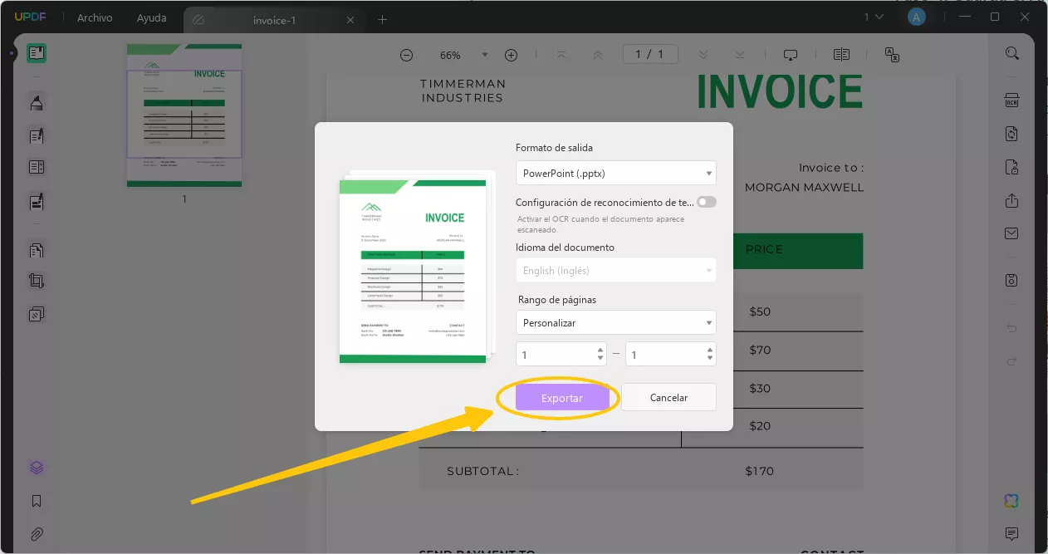1048x554 pixels.
Task: Open the window count dropdown showing 1
Action: (x=873, y=17)
